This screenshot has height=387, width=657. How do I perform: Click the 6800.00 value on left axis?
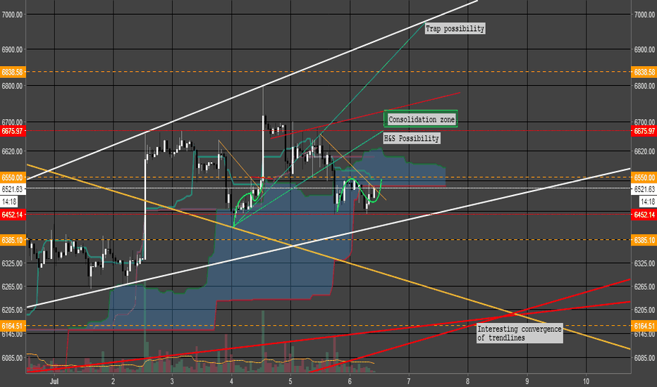coord(12,86)
